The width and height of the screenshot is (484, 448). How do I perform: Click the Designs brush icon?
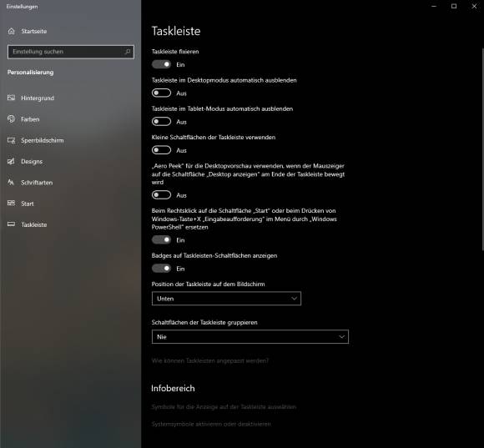[12, 161]
